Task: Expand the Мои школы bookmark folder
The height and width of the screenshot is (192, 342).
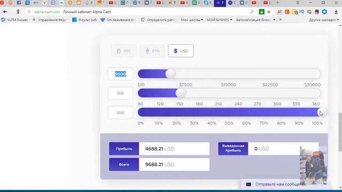Action: [x=192, y=20]
